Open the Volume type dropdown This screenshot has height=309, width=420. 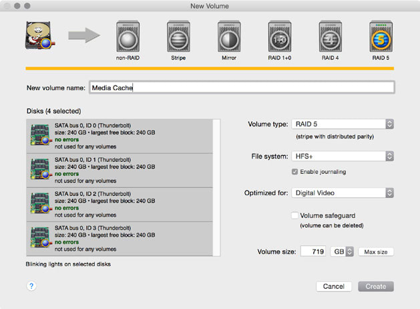(342, 124)
